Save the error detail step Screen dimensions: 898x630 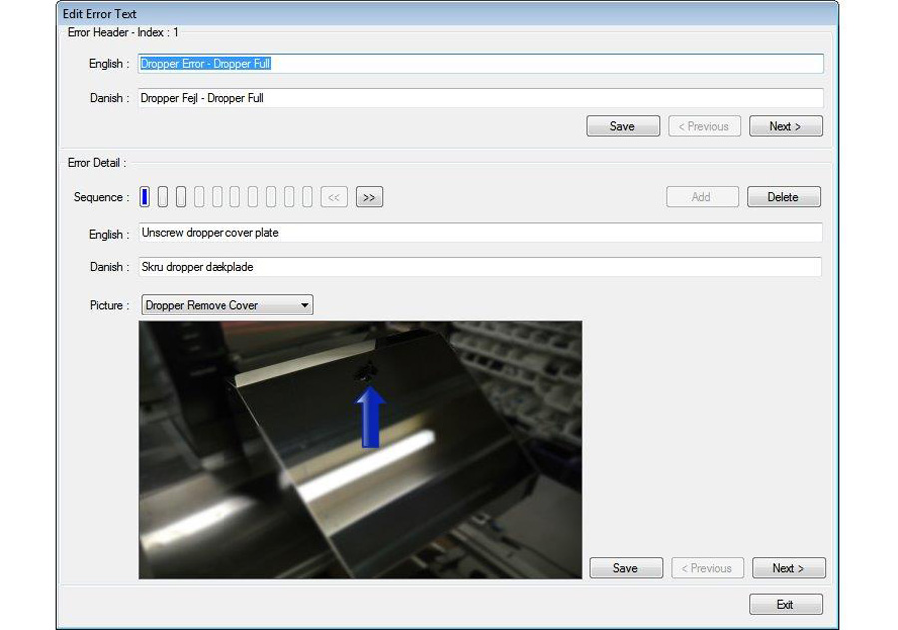point(625,568)
